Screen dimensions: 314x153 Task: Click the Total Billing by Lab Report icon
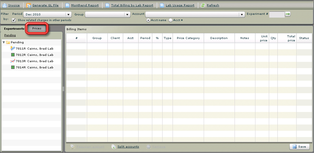point(107,5)
